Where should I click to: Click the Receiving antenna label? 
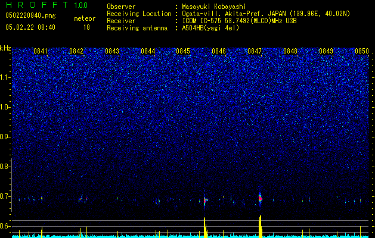137,28
